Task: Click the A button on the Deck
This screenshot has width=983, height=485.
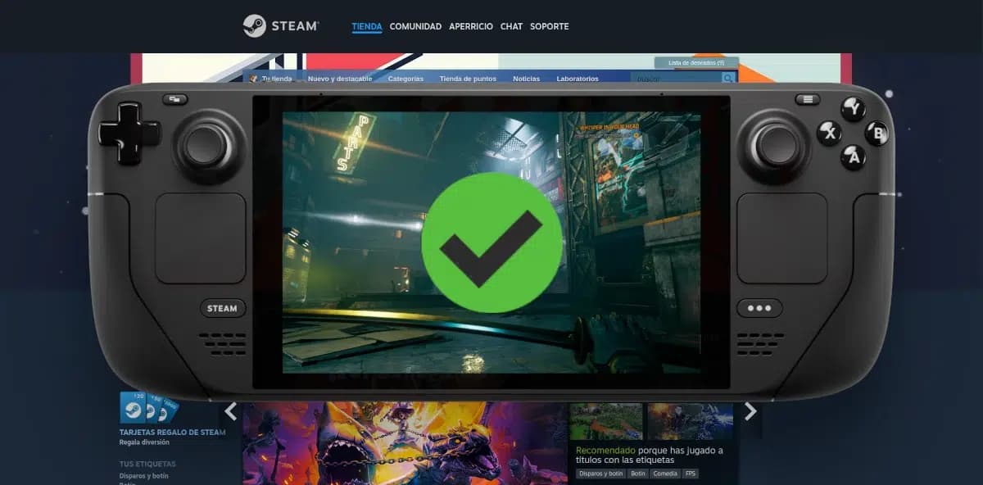Action: pos(853,157)
